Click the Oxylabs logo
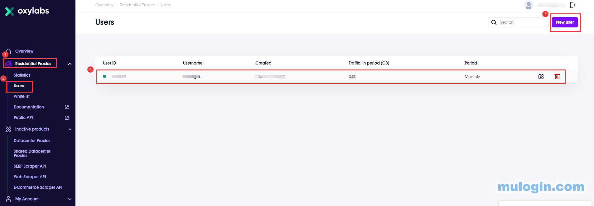 [27, 11]
